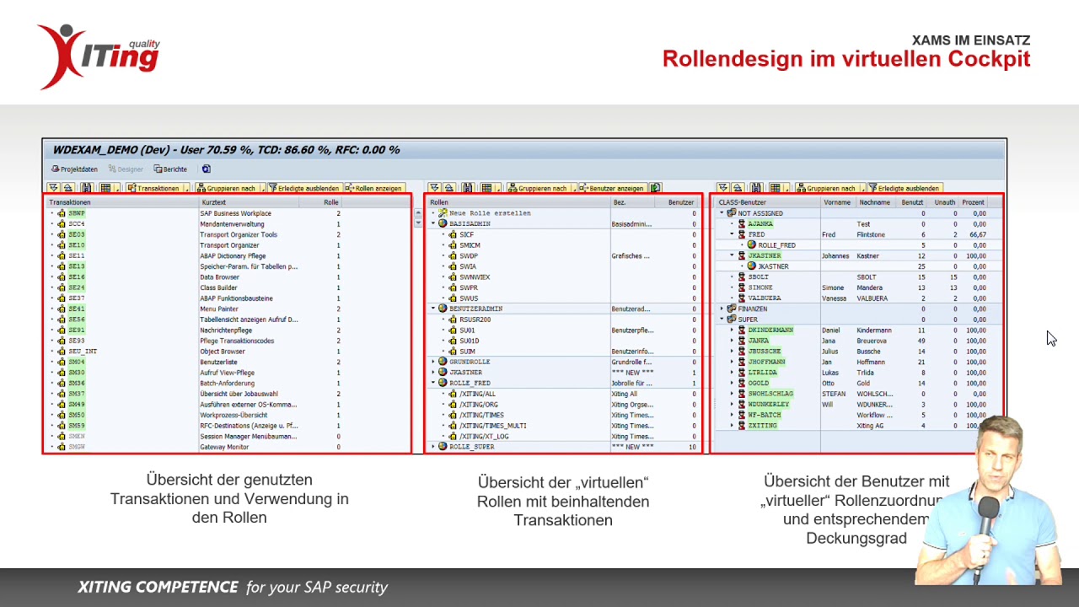The image size is (1079, 607).
Task: Open the Projektdaten toolbar button
Action: click(x=74, y=169)
